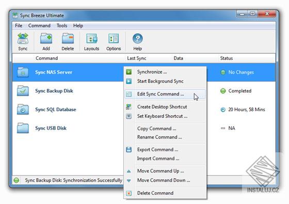Select Set Keyboard Shortcut ... menu entry
The width and height of the screenshot is (289, 204).
(165, 116)
